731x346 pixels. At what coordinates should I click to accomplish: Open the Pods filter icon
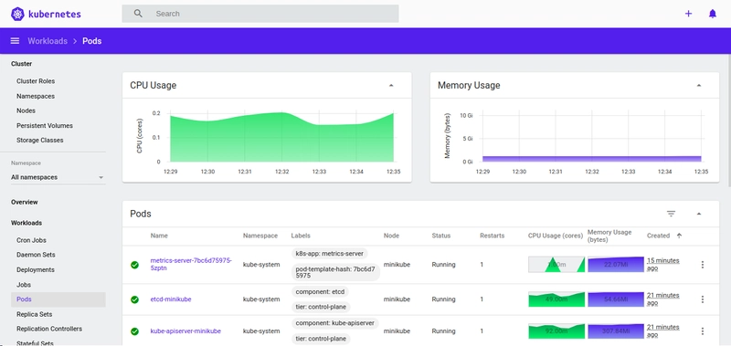pos(671,214)
